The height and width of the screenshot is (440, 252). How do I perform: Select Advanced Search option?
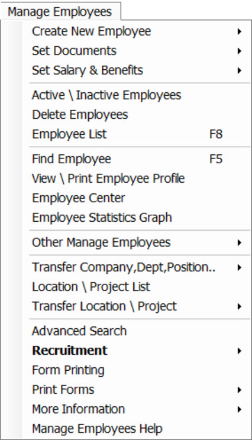(137, 331)
